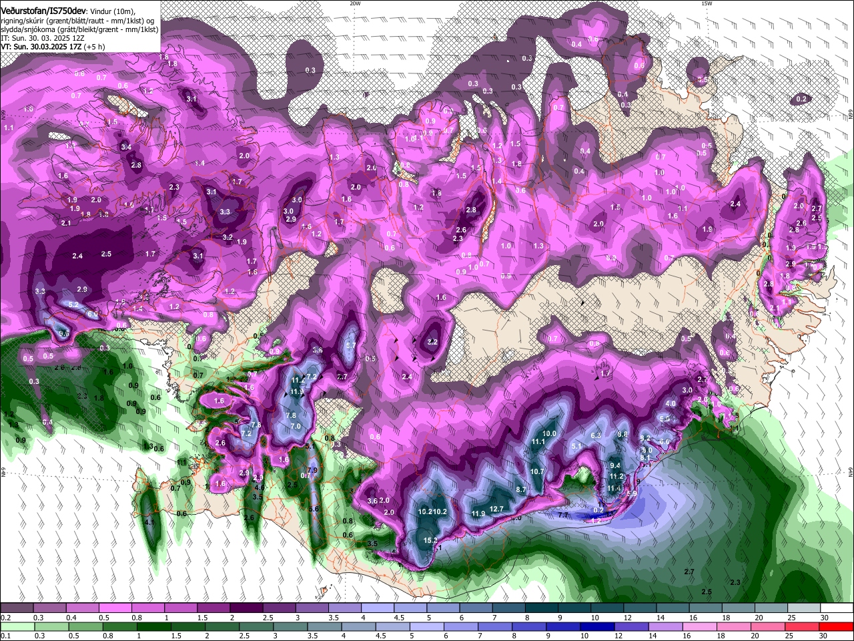This screenshot has width=854, height=641.
Task: Click the 3.4 value in the northwest
Action: 126,147
